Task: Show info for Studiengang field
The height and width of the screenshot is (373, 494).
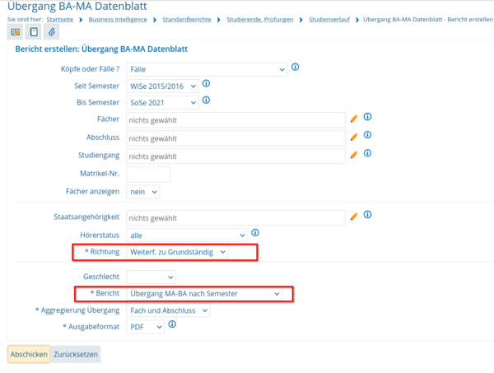Action: tap(368, 153)
